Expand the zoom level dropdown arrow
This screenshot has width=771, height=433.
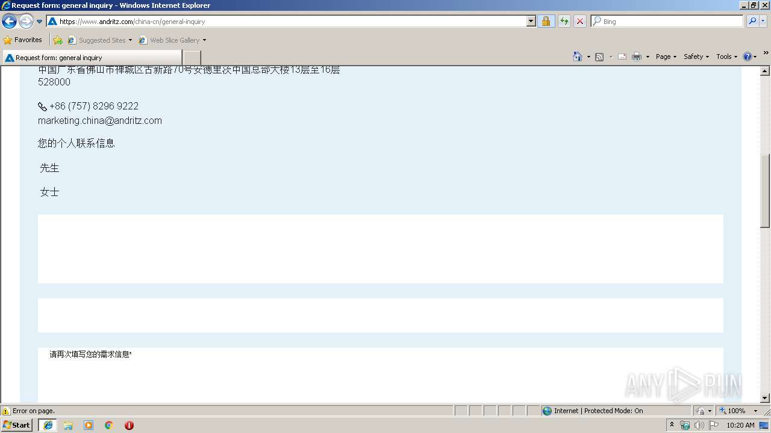[755, 411]
